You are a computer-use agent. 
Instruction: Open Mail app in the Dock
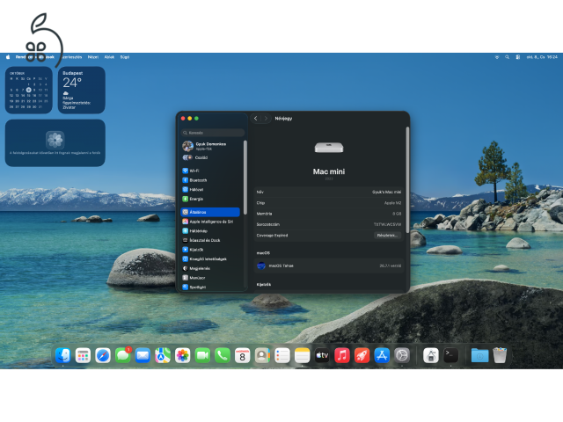pyautogui.click(x=143, y=355)
